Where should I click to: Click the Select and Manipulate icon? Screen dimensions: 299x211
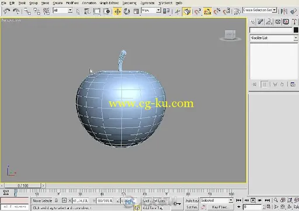coord(177,12)
